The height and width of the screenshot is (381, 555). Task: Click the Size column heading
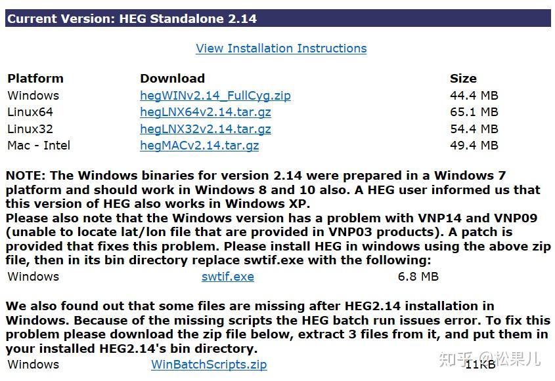click(x=463, y=79)
